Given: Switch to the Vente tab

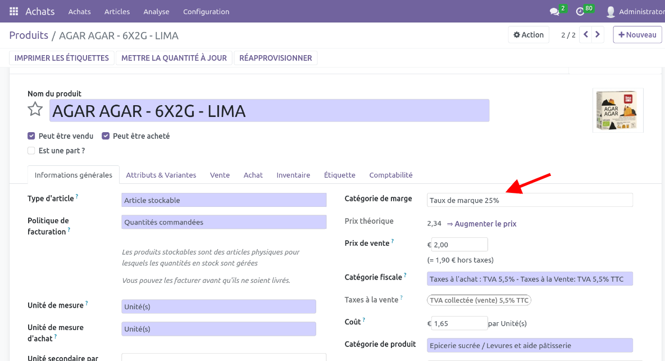Looking at the screenshot, I should [x=220, y=175].
